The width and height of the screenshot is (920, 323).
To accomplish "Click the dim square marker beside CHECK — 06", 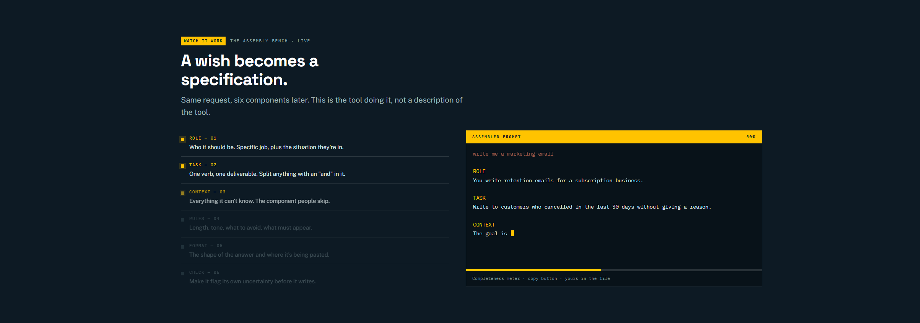I will click(x=182, y=273).
